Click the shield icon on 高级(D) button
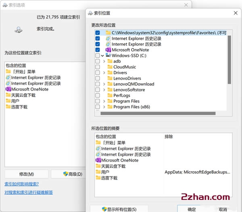Screen dimensions: 242x212 coord(66,174)
